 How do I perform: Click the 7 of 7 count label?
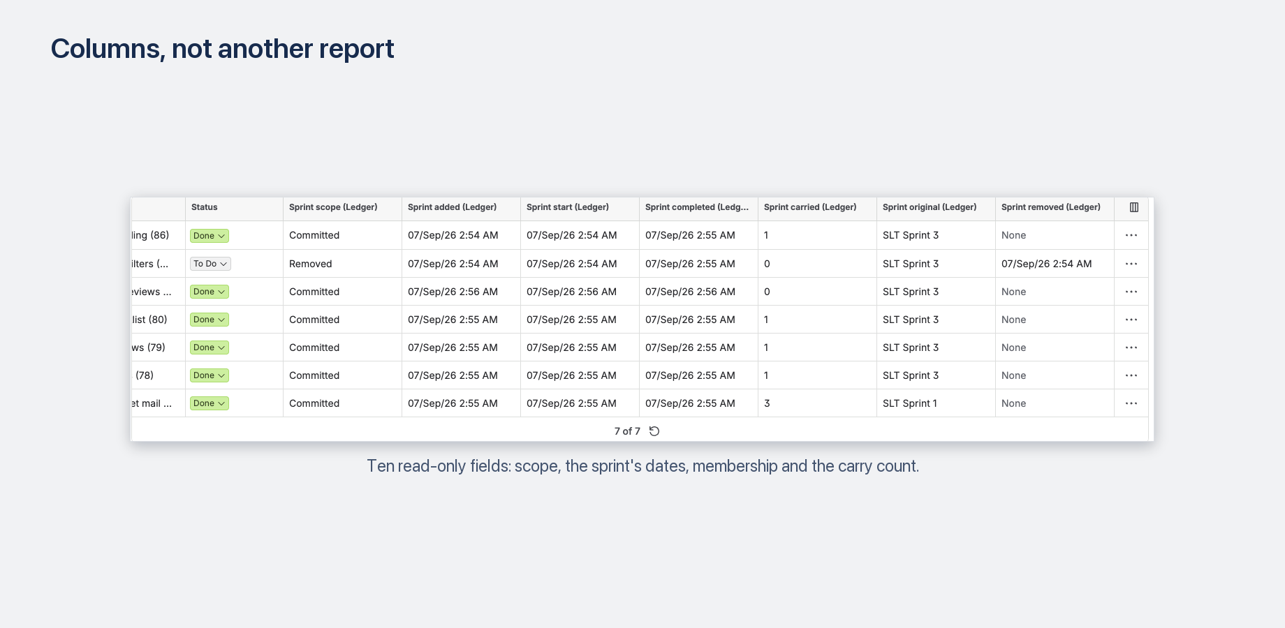(x=627, y=431)
